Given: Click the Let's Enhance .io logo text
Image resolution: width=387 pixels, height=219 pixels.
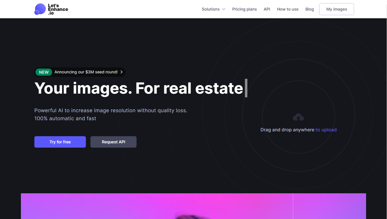Looking at the screenshot, I should click(58, 9).
